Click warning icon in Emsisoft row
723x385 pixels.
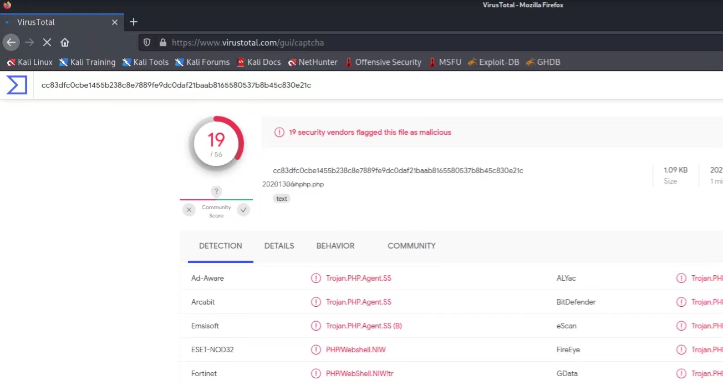[x=316, y=326]
